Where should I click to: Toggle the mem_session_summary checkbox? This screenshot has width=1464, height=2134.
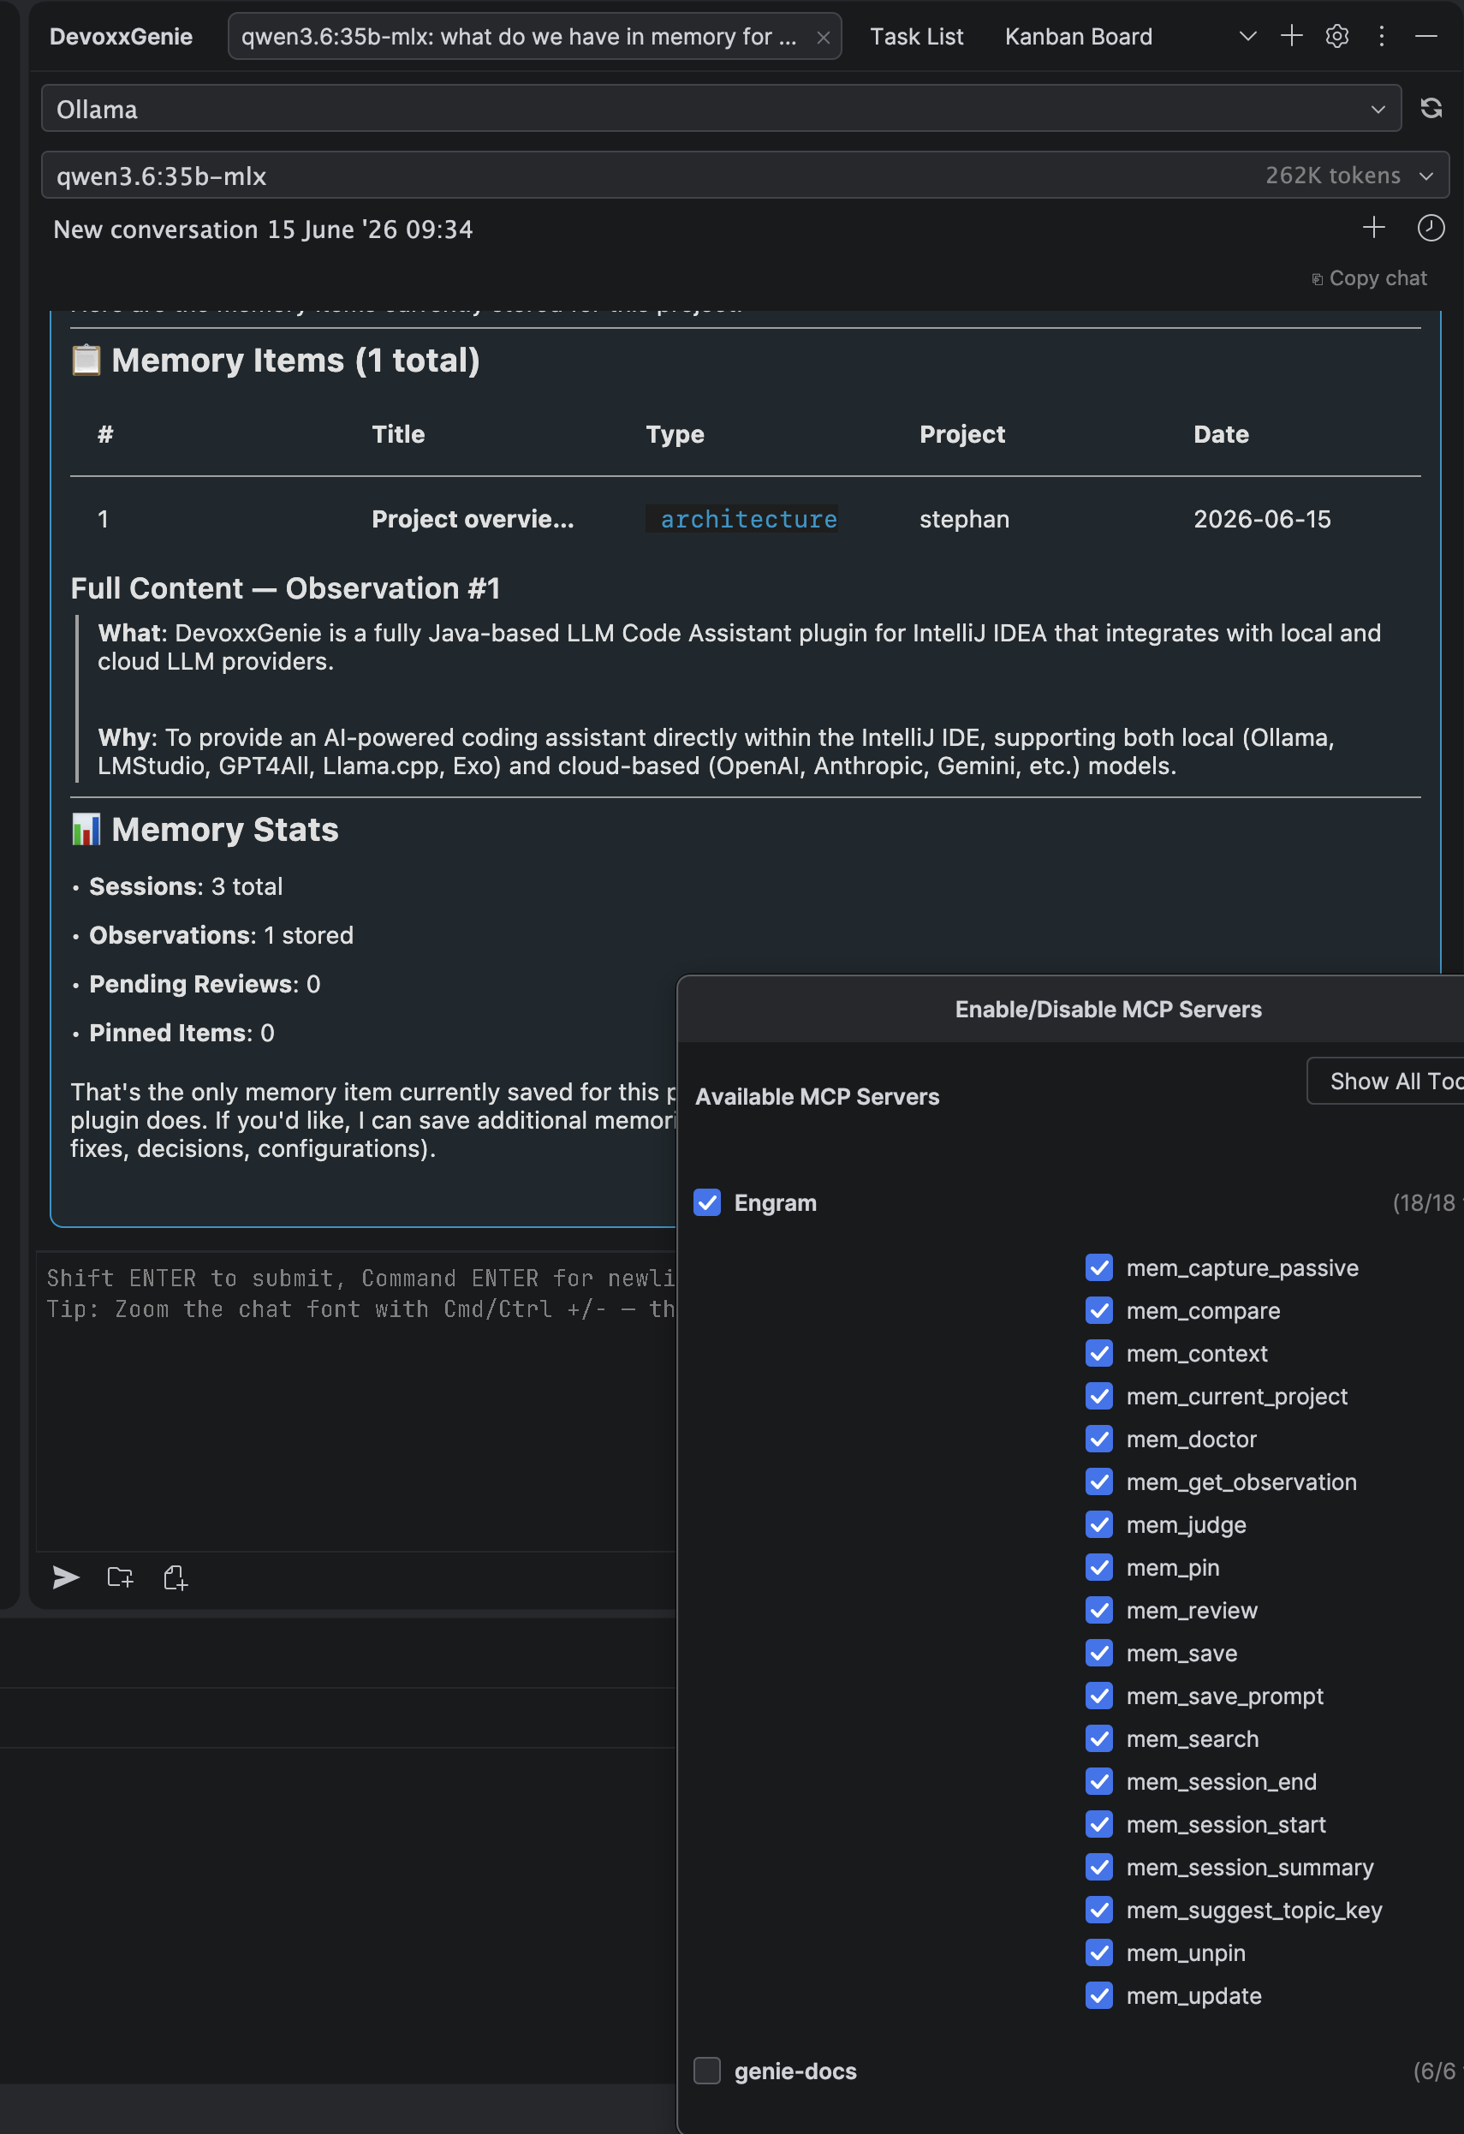point(1098,1867)
